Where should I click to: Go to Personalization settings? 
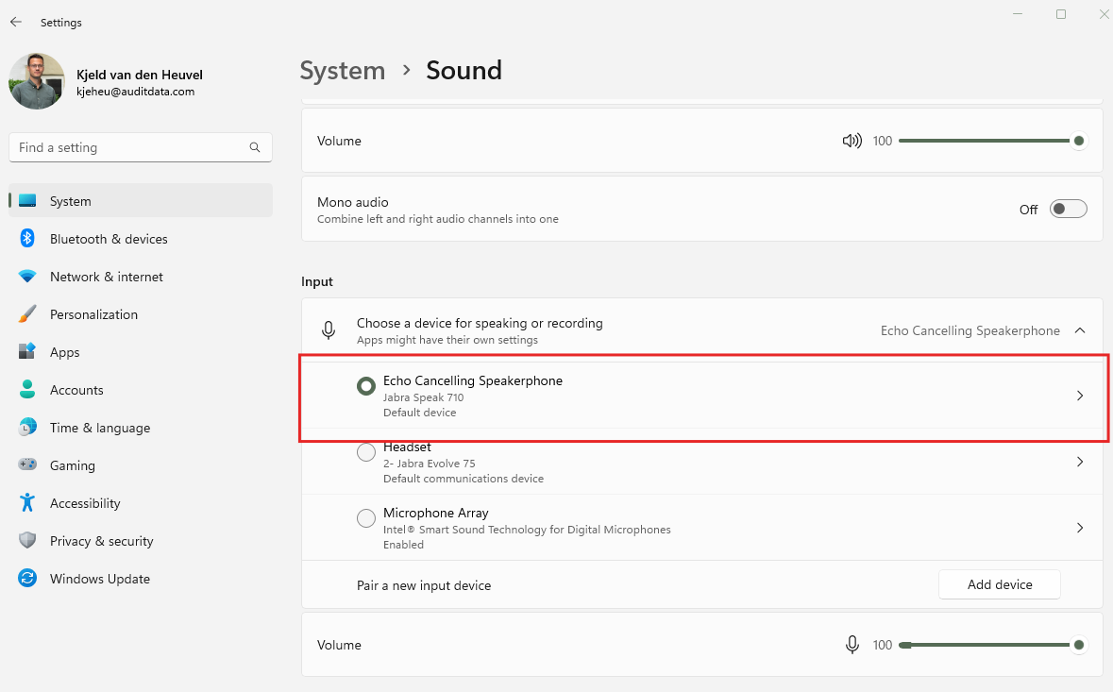pos(141,313)
